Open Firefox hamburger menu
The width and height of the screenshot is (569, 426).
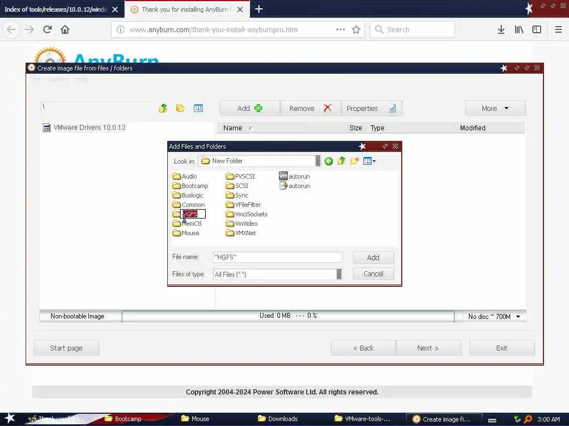tap(558, 30)
